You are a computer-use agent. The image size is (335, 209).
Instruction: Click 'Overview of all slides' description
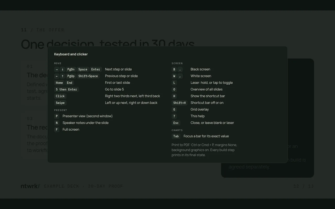(206, 89)
